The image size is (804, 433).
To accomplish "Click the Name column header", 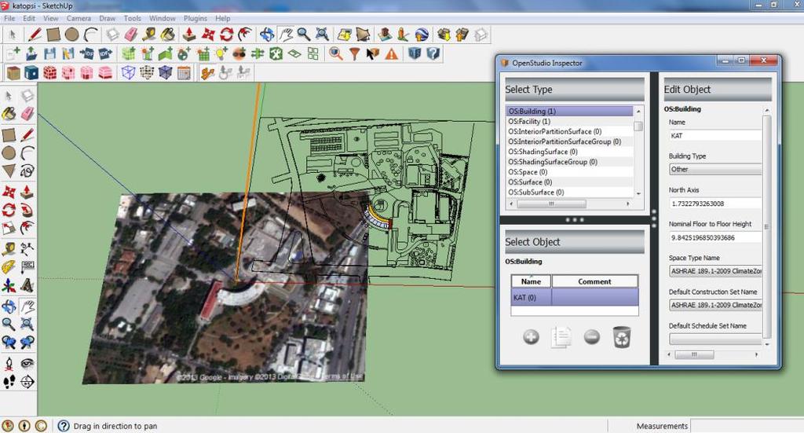I will [x=531, y=281].
